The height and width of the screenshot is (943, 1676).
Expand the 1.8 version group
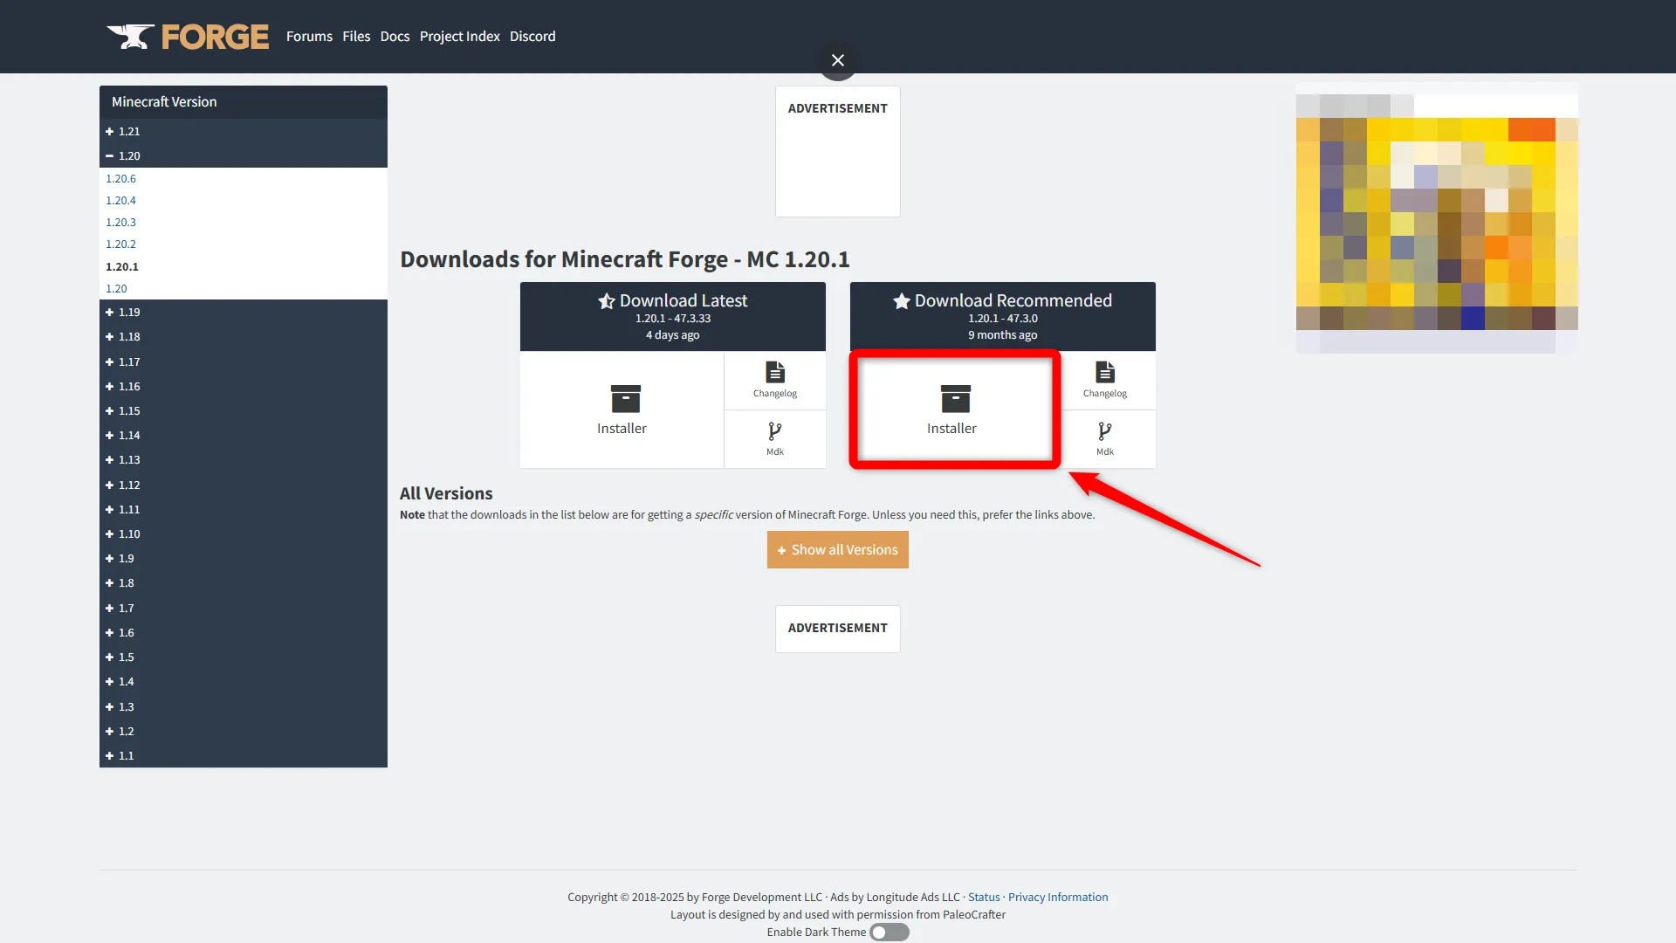point(244,582)
